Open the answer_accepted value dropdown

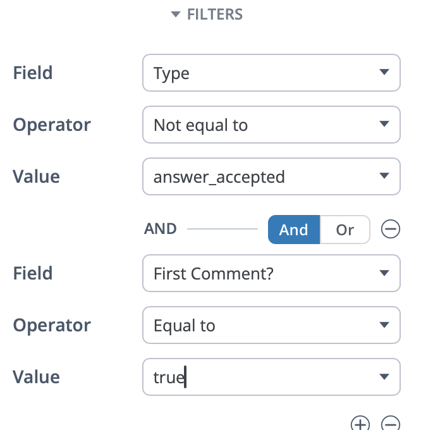tap(271, 176)
